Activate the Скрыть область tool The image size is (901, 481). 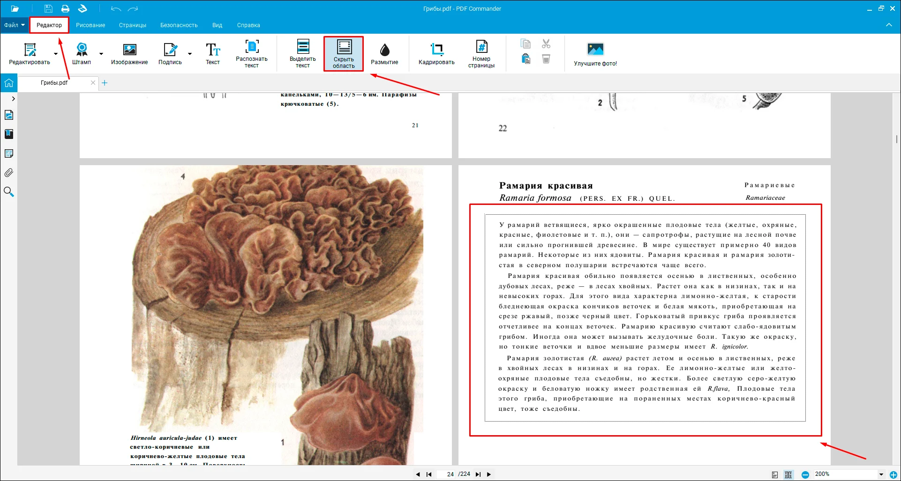[x=344, y=54]
